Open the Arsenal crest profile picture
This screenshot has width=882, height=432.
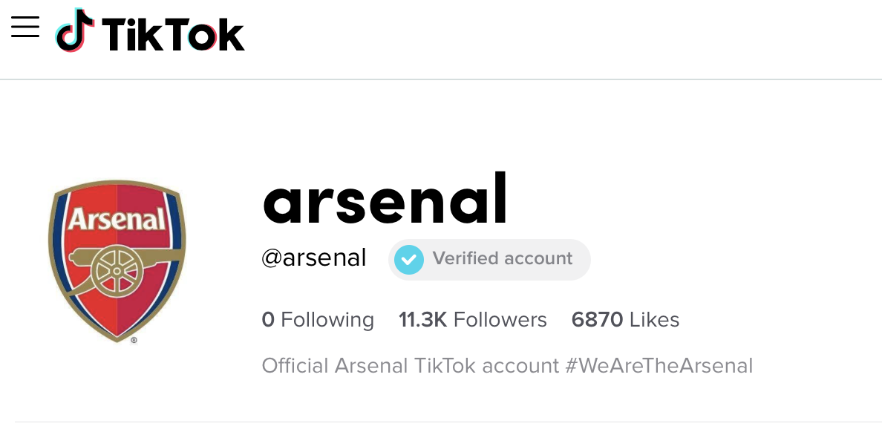pos(117,261)
